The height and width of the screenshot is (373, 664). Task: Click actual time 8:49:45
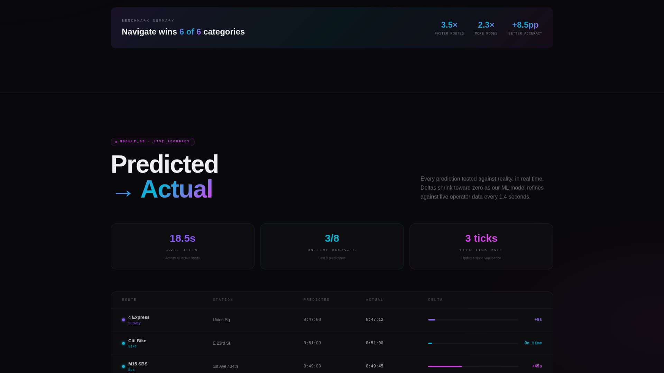375,366
